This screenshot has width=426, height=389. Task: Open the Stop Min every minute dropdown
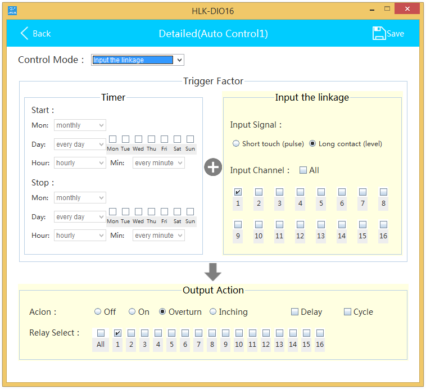point(158,236)
